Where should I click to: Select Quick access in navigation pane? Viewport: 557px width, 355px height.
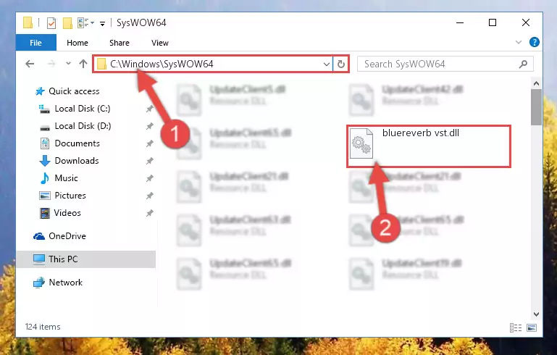coord(74,91)
